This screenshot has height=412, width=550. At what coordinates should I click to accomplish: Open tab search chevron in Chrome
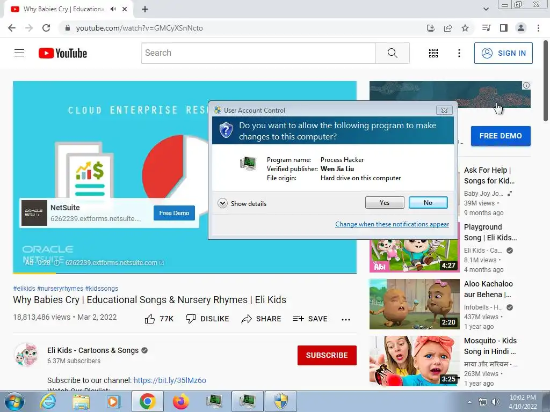click(486, 9)
